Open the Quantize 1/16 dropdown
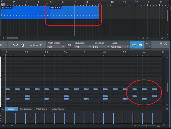Screen dimensions: 171x129 pyautogui.click(x=82, y=47)
